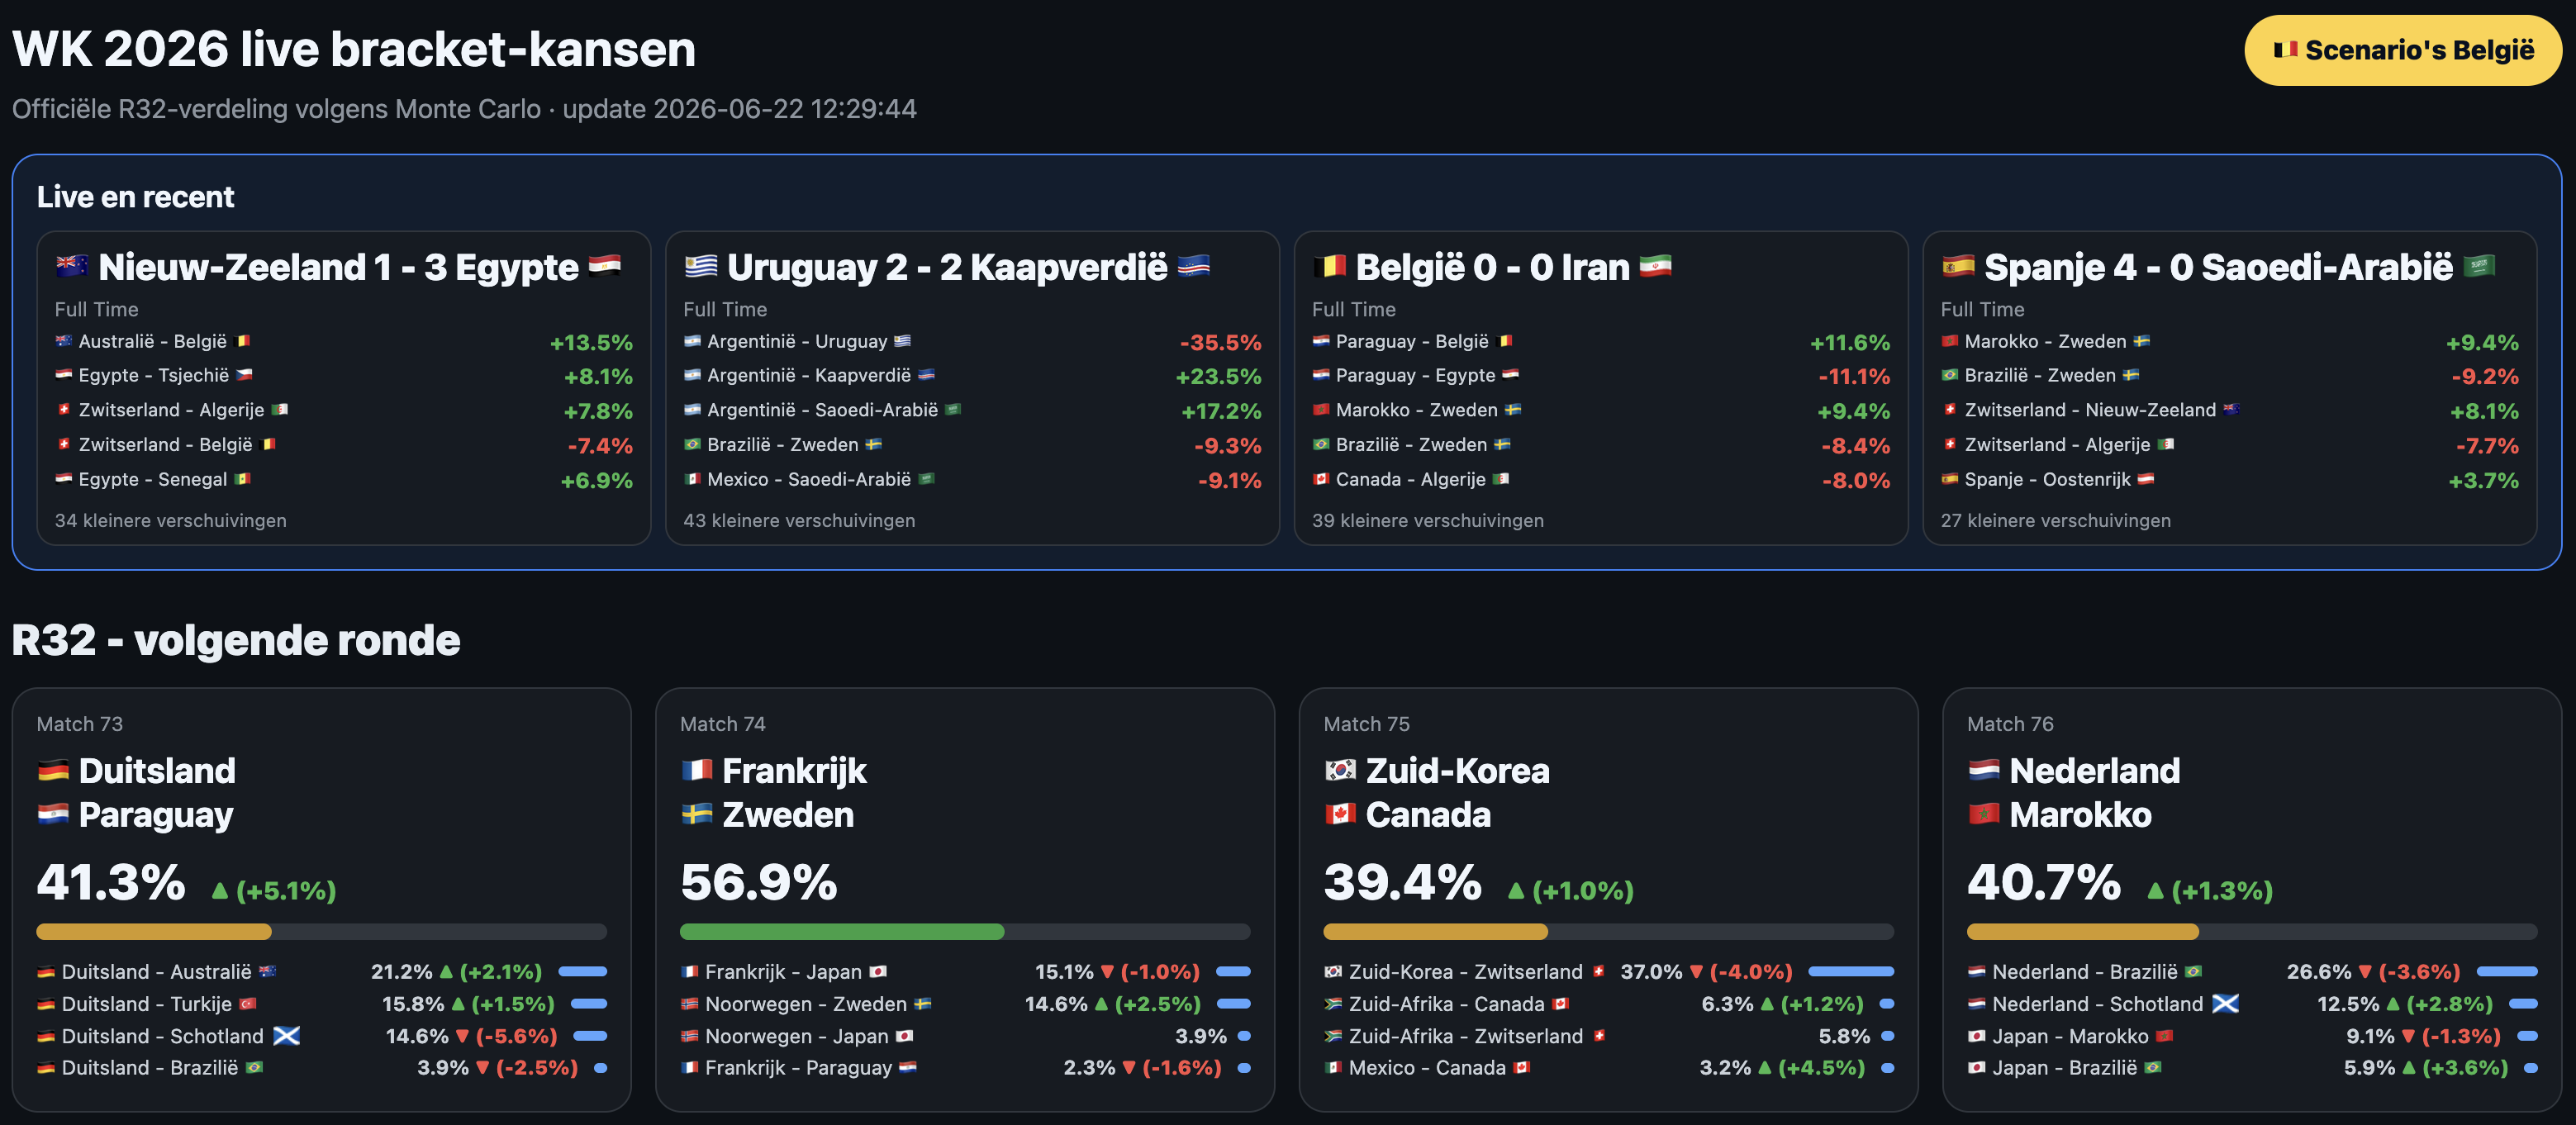The height and width of the screenshot is (1125, 2576).
Task: Open the België 0 - 0 Iran header
Action: 1492,267
